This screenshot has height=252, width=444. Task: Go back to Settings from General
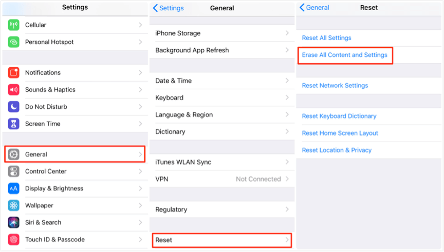[x=168, y=8]
